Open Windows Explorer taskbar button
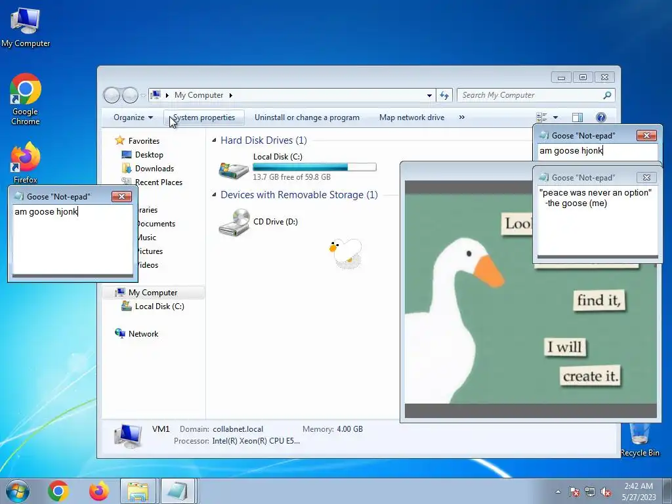 coord(138,491)
